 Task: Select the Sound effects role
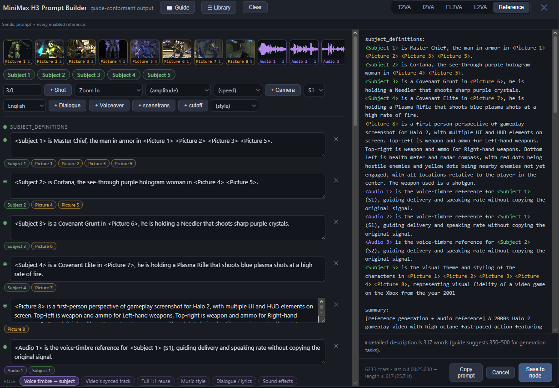click(x=278, y=381)
